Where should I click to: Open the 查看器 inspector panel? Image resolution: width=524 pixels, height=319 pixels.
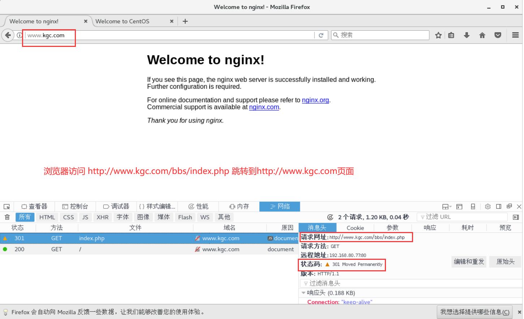(x=34, y=206)
